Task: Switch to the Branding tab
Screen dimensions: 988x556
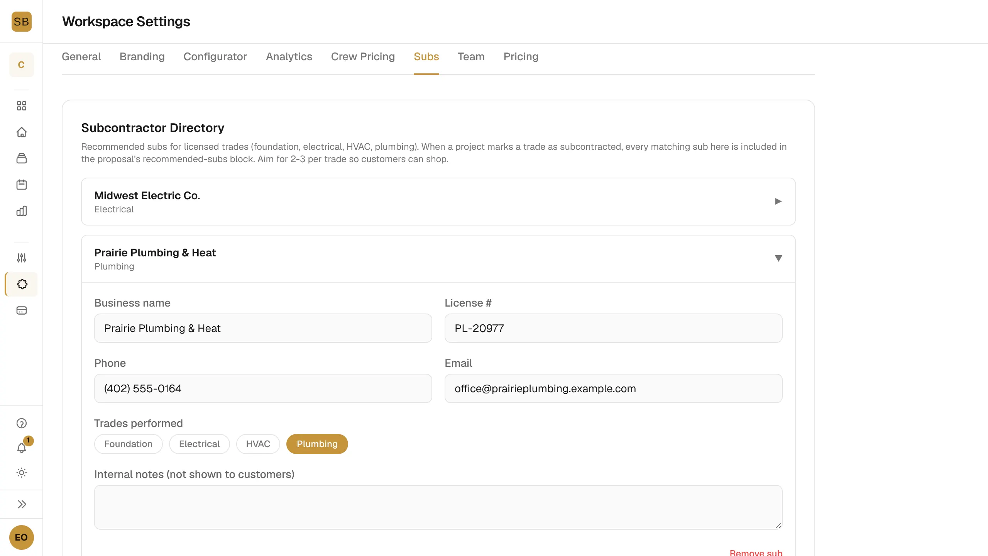Action: [142, 57]
